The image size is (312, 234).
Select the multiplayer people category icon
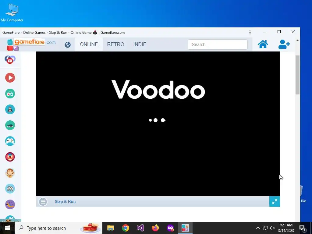10,189
